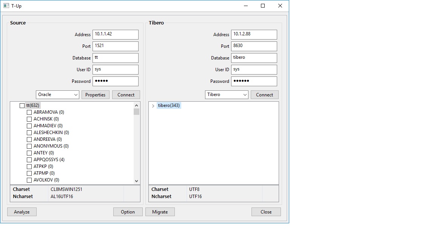Viewport: 435px width, 244px height.
Task: Maximize the T-Up window
Action: tap(263, 6)
